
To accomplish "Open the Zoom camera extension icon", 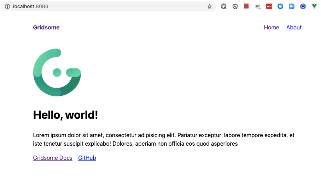I will tap(292, 7).
